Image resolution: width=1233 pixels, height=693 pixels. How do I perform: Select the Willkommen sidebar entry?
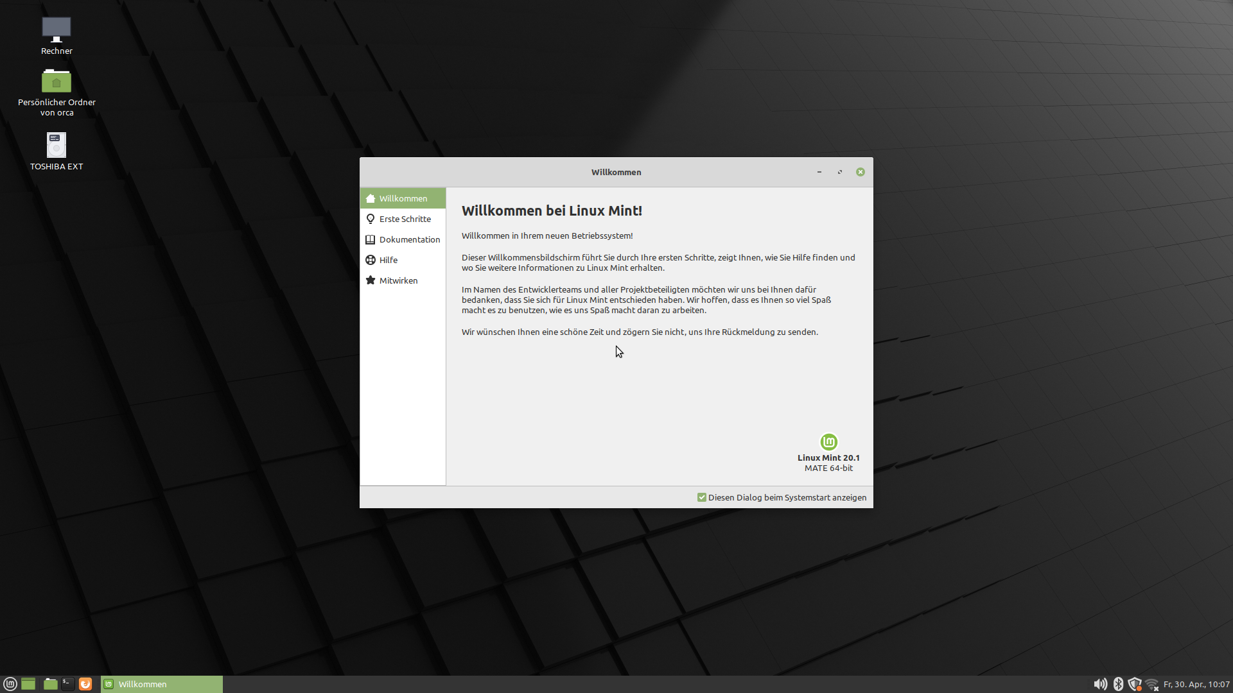pos(403,198)
